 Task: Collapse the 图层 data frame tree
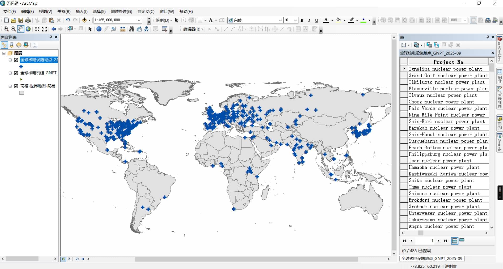click(4, 53)
